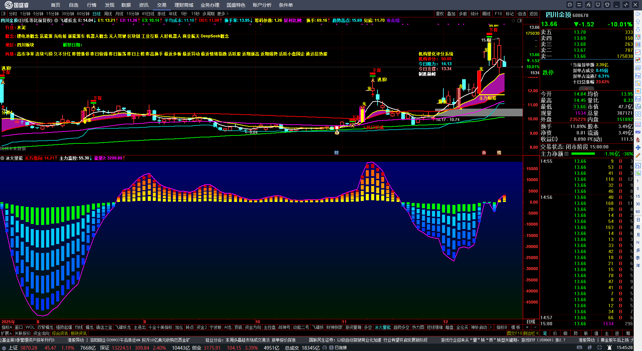
Task: Open the candlestick chart sidebar icon
Action: (x=638, y=60)
